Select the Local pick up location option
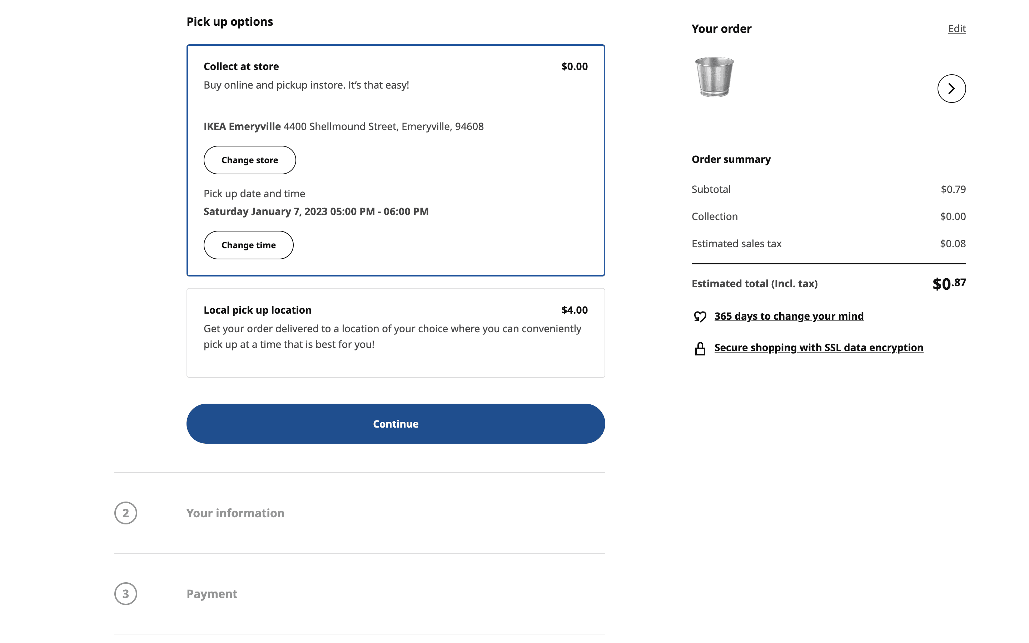Image resolution: width=1029 pixels, height=643 pixels. tap(257, 310)
